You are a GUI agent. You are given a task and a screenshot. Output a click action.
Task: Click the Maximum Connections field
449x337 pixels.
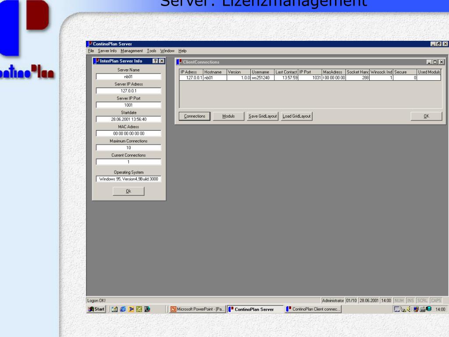coord(128,147)
